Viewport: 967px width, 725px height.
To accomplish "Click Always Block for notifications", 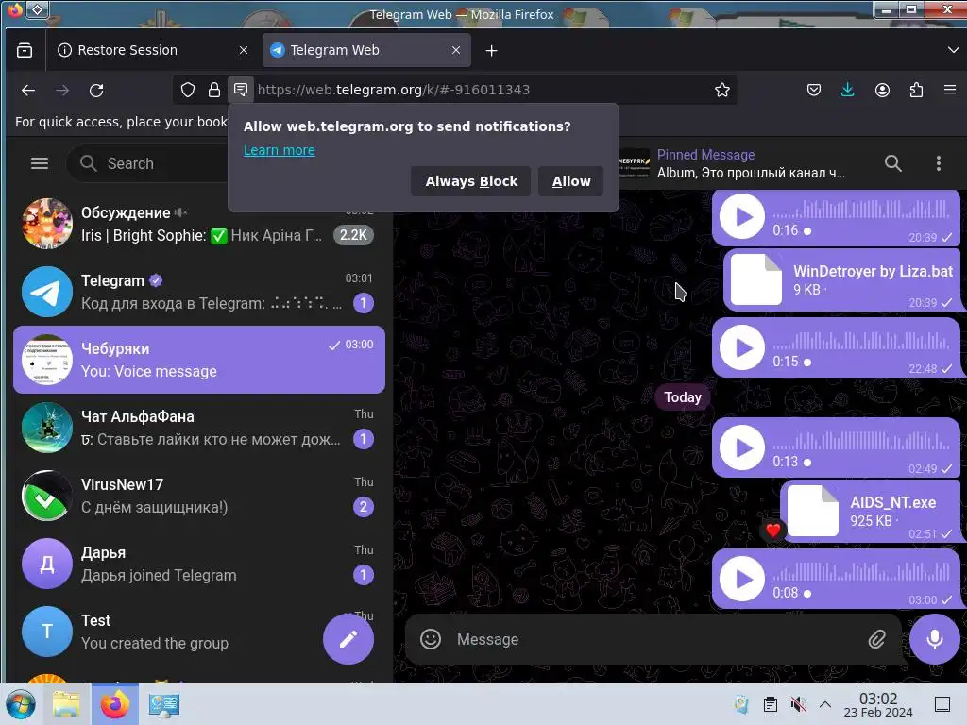I will [x=471, y=181].
